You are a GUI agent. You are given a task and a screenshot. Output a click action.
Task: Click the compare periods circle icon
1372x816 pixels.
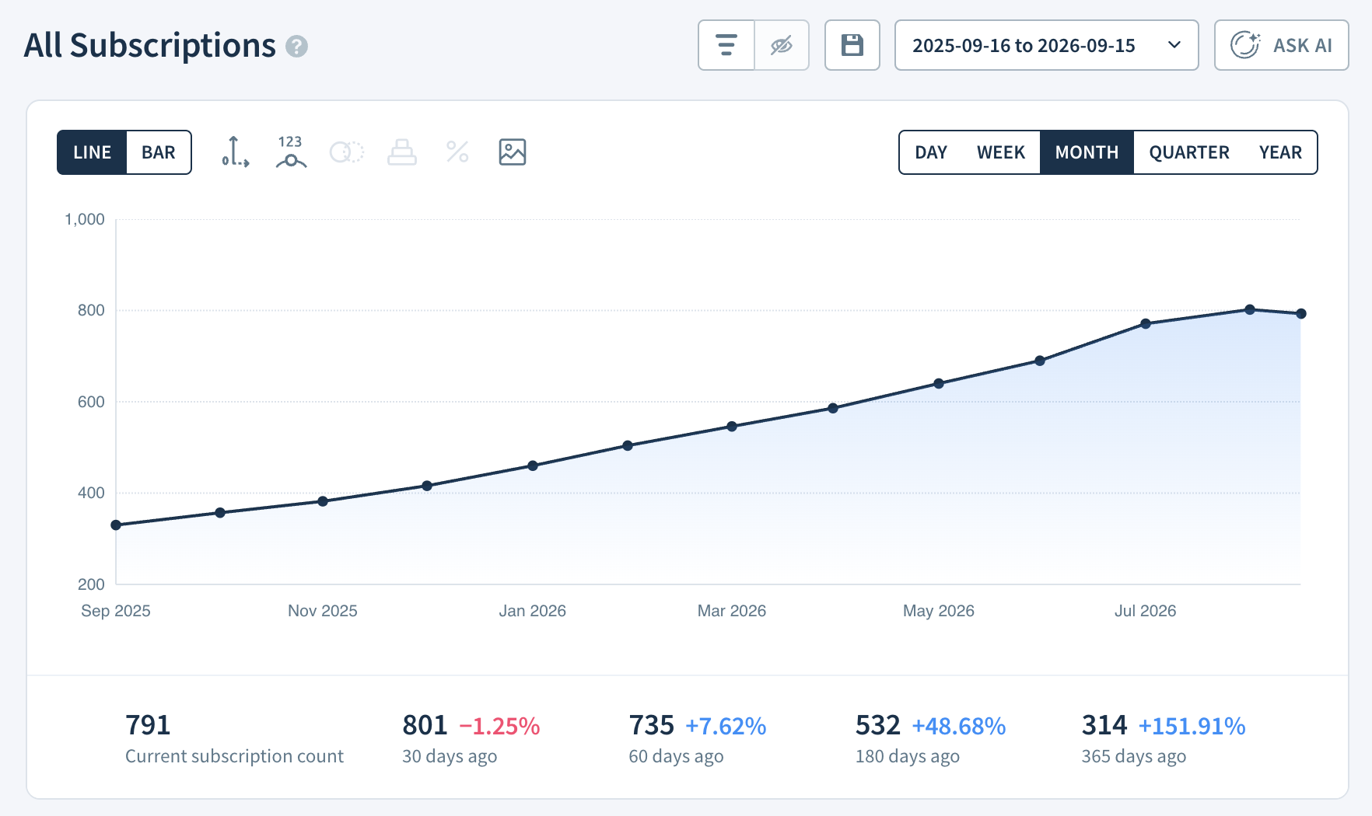click(x=347, y=152)
